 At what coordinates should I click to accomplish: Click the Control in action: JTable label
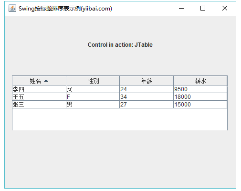(x=120, y=45)
